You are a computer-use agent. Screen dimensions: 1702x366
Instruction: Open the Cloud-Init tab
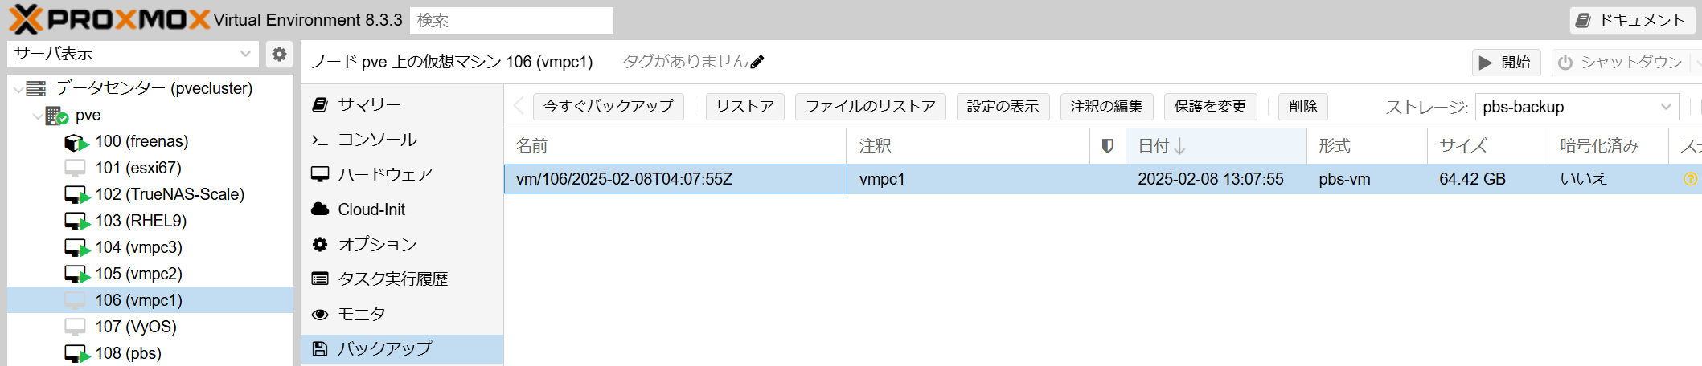(x=402, y=209)
